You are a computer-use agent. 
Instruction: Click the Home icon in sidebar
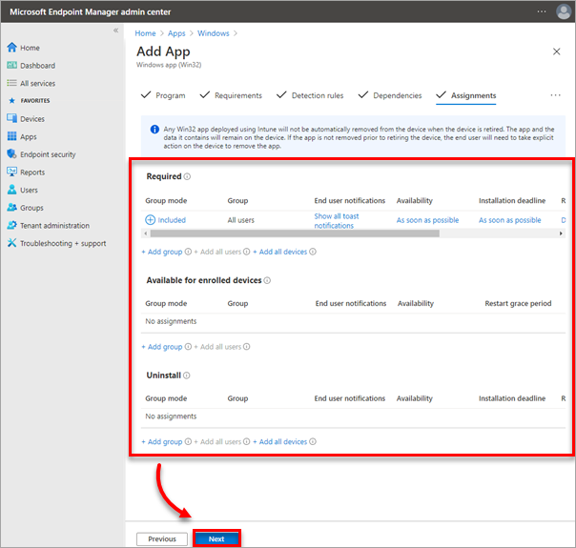click(12, 48)
